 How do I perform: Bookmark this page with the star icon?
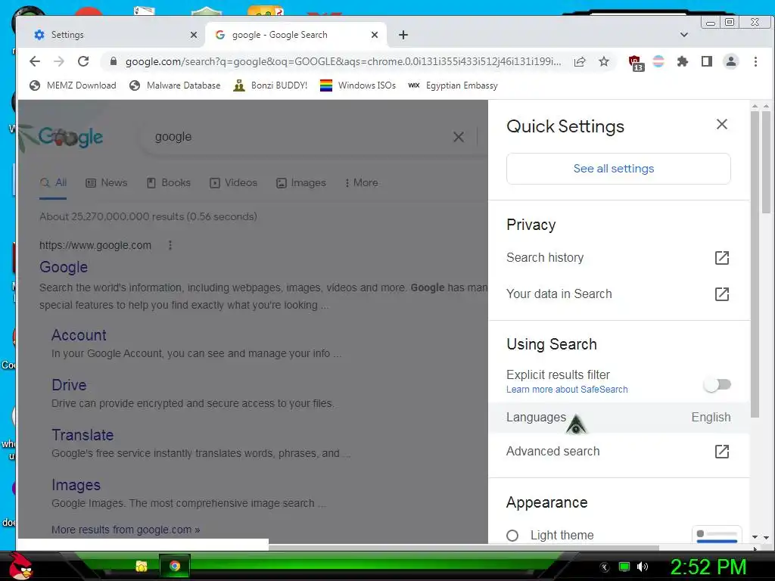click(x=603, y=61)
